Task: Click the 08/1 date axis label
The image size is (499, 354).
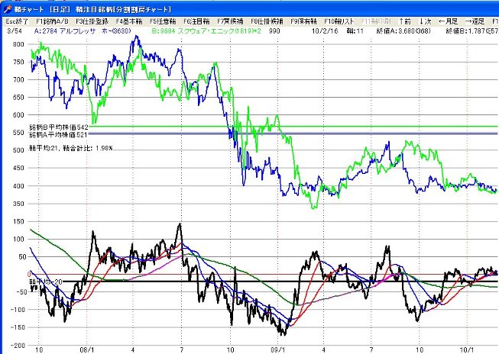Action: pyautogui.click(x=86, y=350)
